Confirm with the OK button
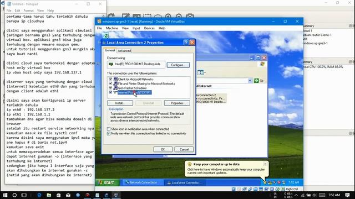Viewport: 355px width, 199px height. (x=163, y=149)
